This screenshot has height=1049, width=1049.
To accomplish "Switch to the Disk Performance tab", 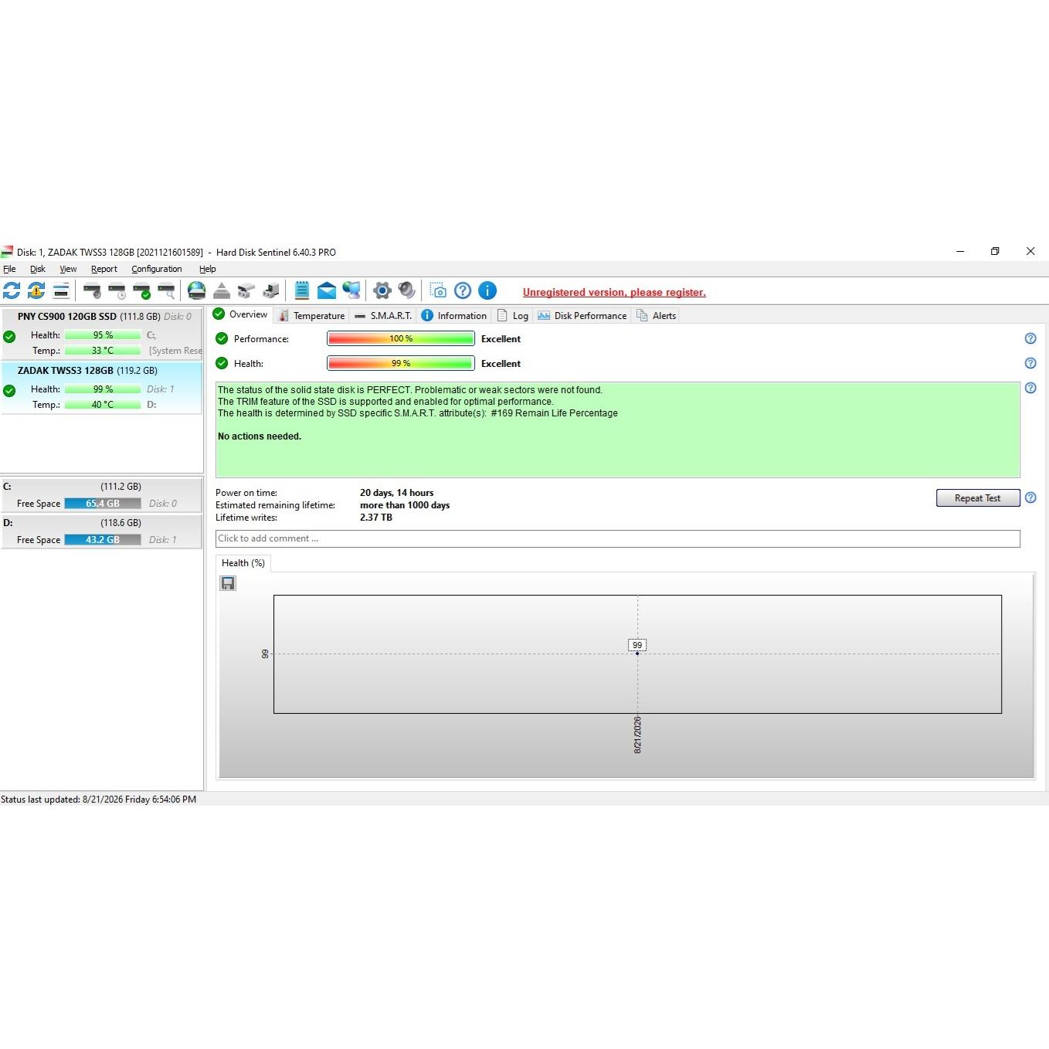I will [582, 315].
